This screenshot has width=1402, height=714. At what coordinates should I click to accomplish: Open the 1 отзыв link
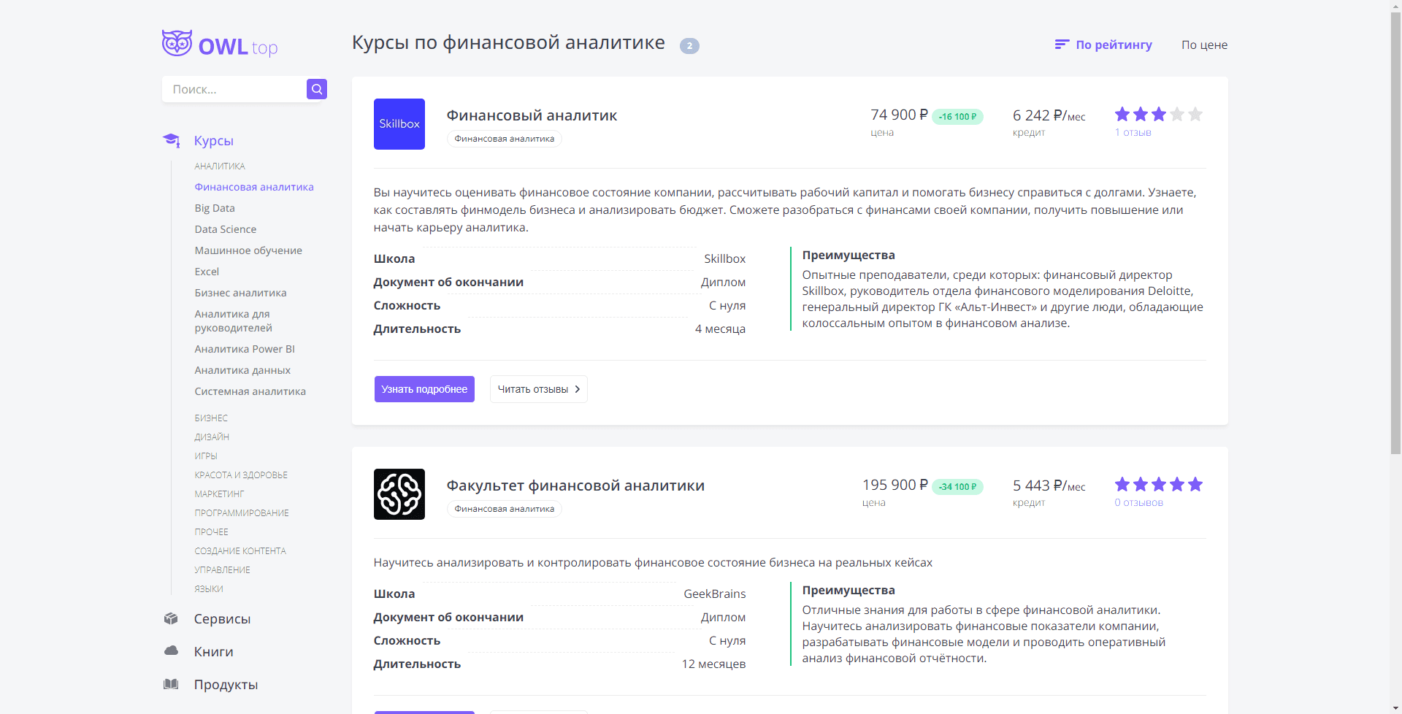(x=1133, y=132)
